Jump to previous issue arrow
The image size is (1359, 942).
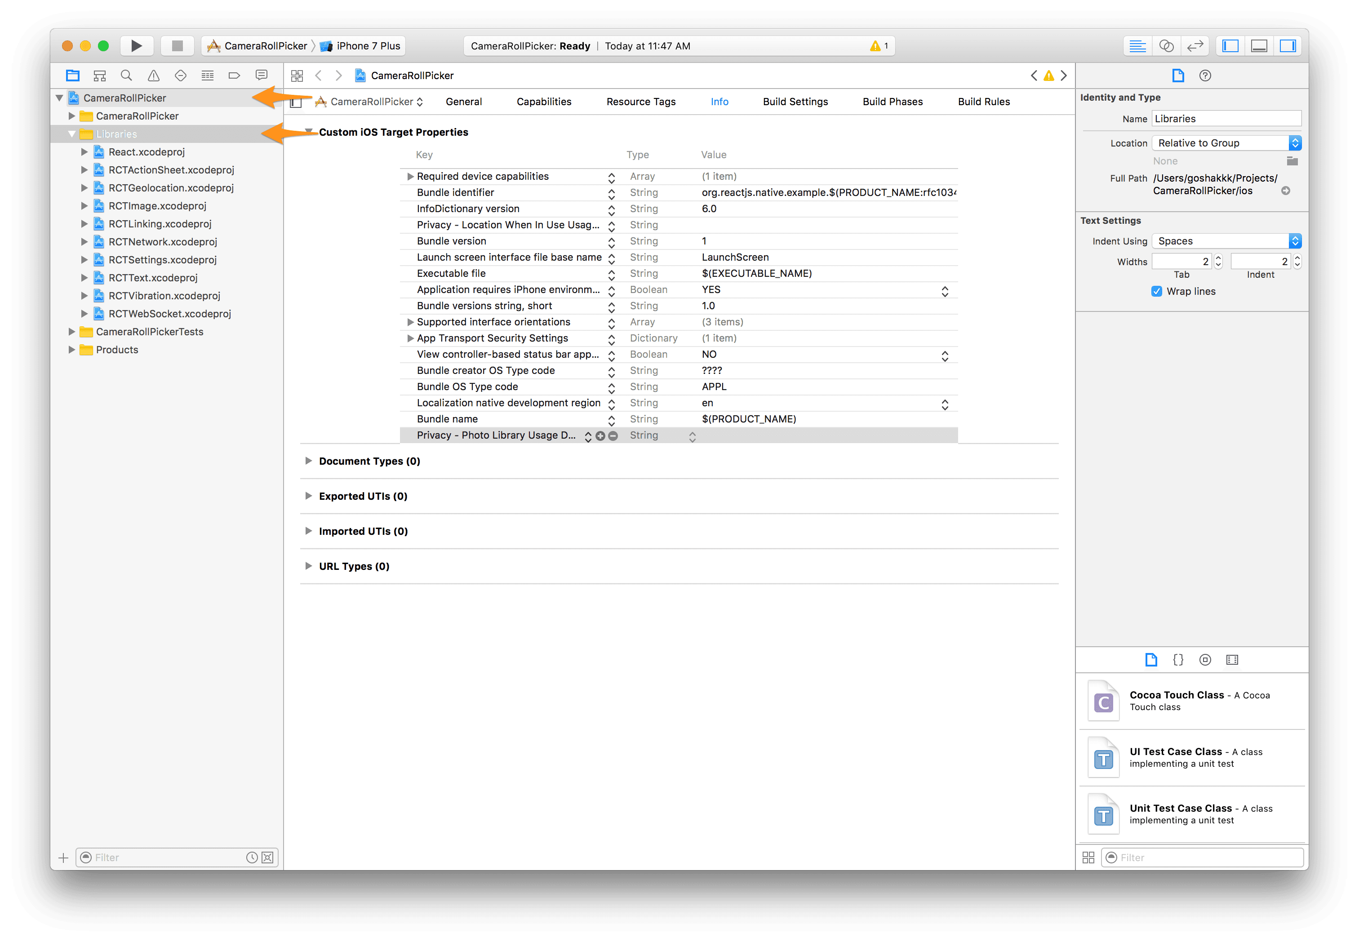1034,76
